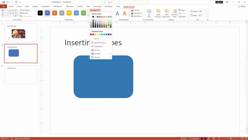The width and height of the screenshot is (248, 140).
Task: Open the Alt Text pane
Action: click(149, 13)
